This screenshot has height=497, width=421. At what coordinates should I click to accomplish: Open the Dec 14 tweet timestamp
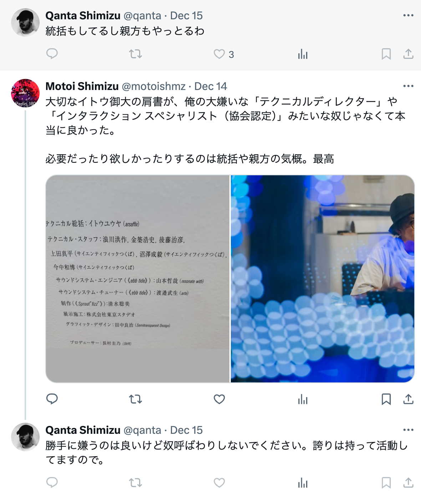(210, 86)
